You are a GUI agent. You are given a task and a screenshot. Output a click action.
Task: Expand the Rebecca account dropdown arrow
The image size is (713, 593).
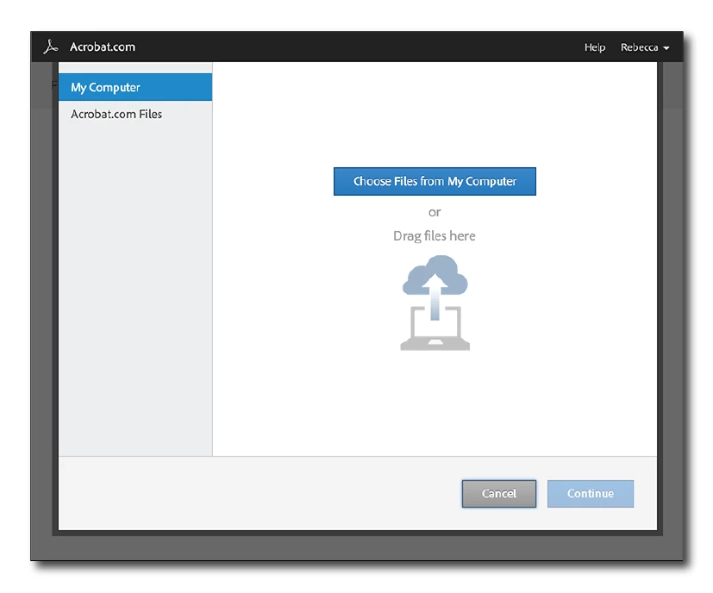tap(666, 47)
